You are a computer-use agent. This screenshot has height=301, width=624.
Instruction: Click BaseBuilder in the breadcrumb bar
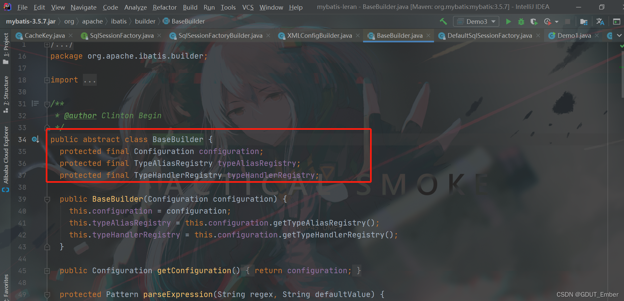184,22
